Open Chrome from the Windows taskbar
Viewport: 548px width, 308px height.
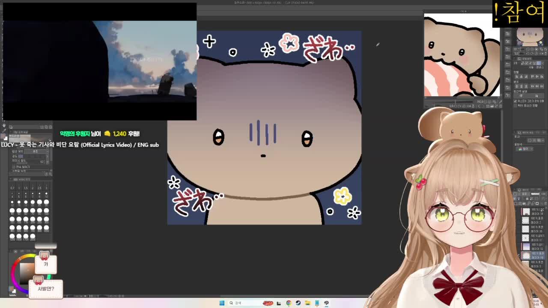(x=289, y=303)
